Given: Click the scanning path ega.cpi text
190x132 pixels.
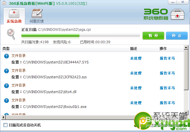Looking at the screenshot, I should click(x=65, y=30).
